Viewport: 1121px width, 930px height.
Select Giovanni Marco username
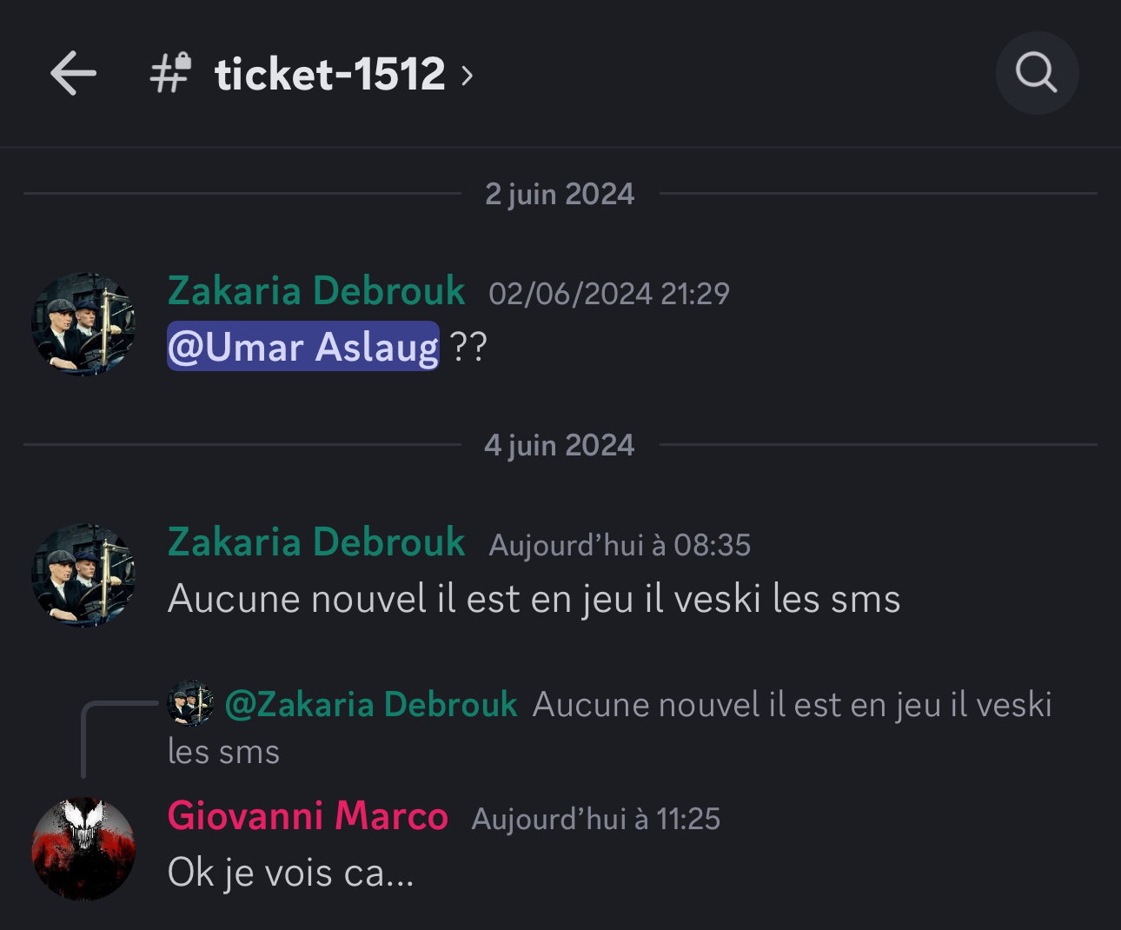click(308, 816)
